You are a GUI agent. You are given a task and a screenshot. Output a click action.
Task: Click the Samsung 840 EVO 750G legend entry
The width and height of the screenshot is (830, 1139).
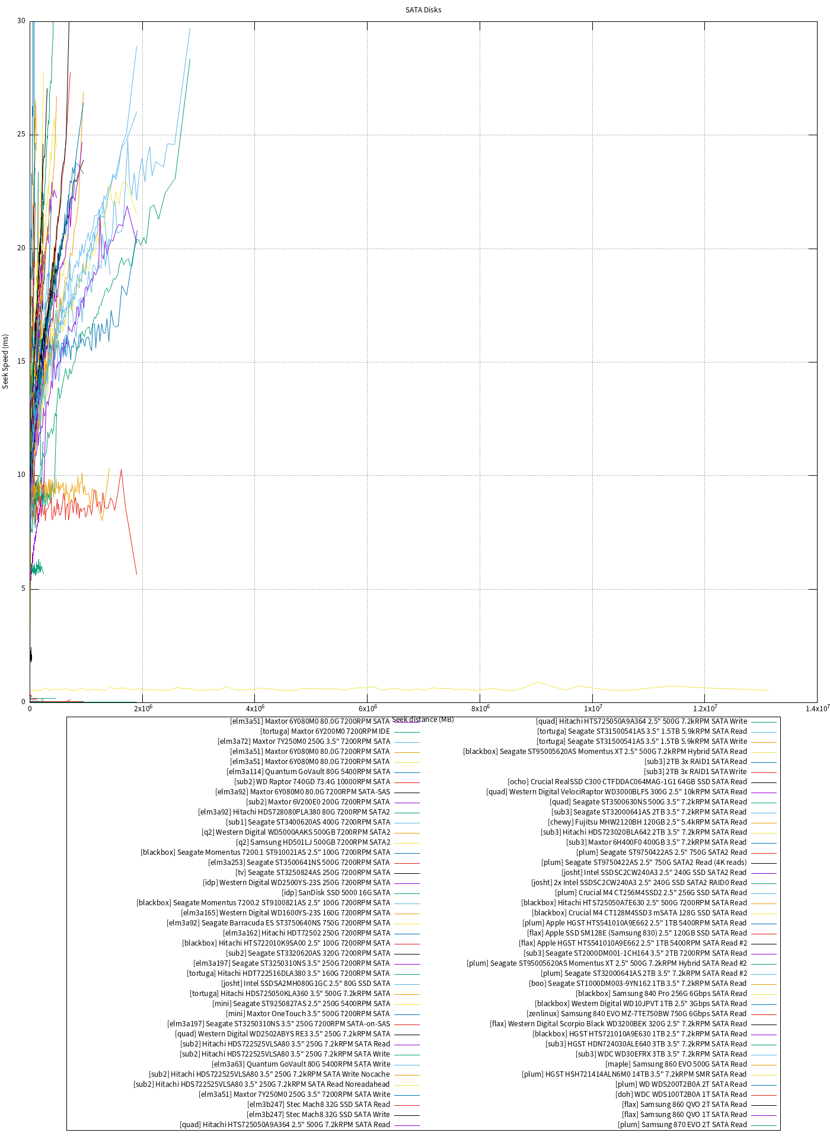click(636, 1014)
